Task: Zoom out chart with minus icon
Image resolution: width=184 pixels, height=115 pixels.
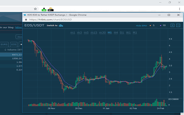Action: pos(178,25)
